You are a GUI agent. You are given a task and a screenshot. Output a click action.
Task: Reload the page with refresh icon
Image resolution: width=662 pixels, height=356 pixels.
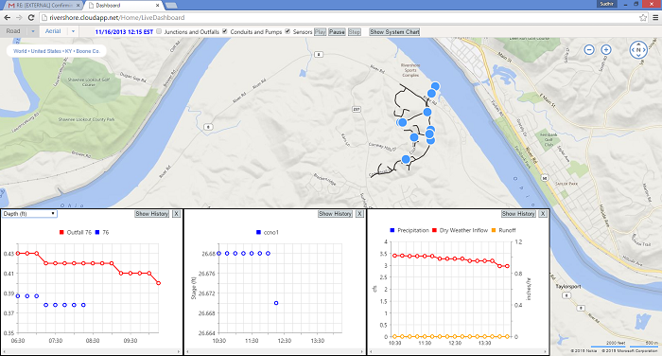[x=31, y=18]
